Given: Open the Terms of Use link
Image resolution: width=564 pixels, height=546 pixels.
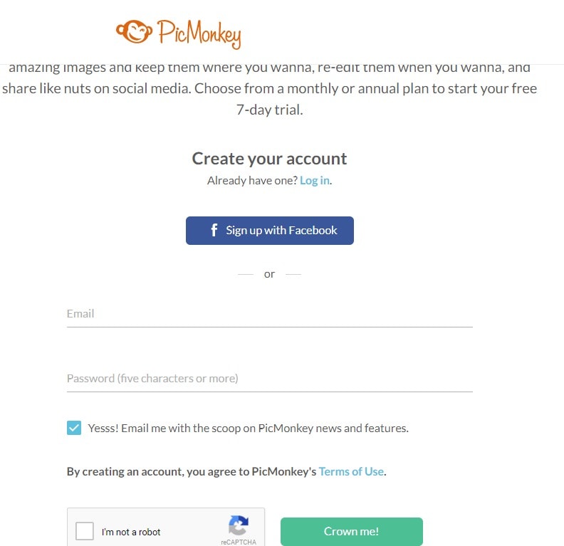Looking at the screenshot, I should click(x=351, y=471).
